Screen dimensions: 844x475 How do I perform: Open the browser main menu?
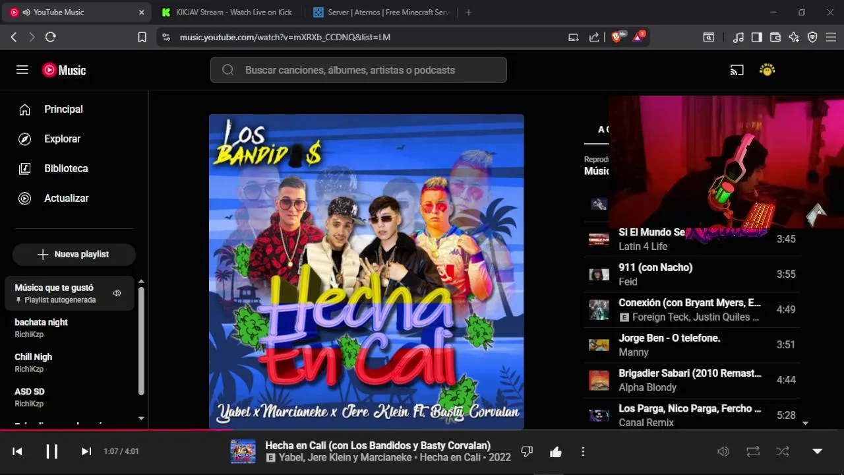tap(831, 37)
